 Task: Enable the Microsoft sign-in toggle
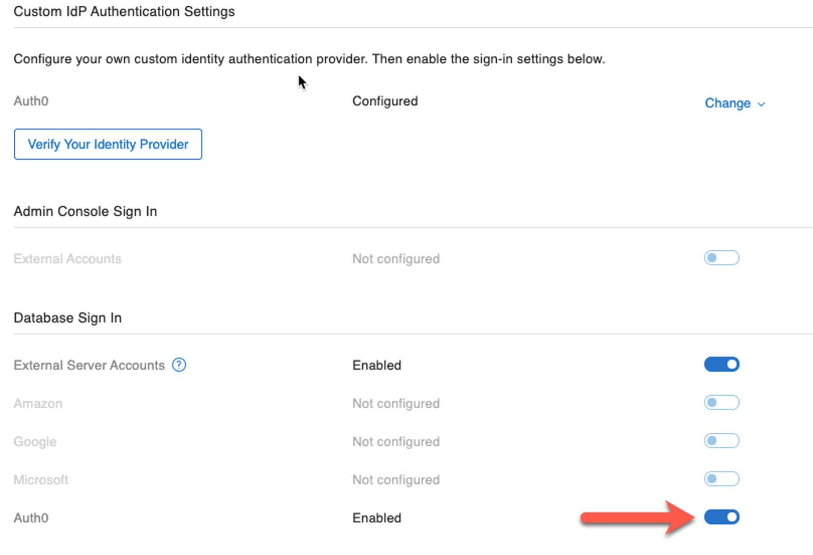[x=721, y=479]
